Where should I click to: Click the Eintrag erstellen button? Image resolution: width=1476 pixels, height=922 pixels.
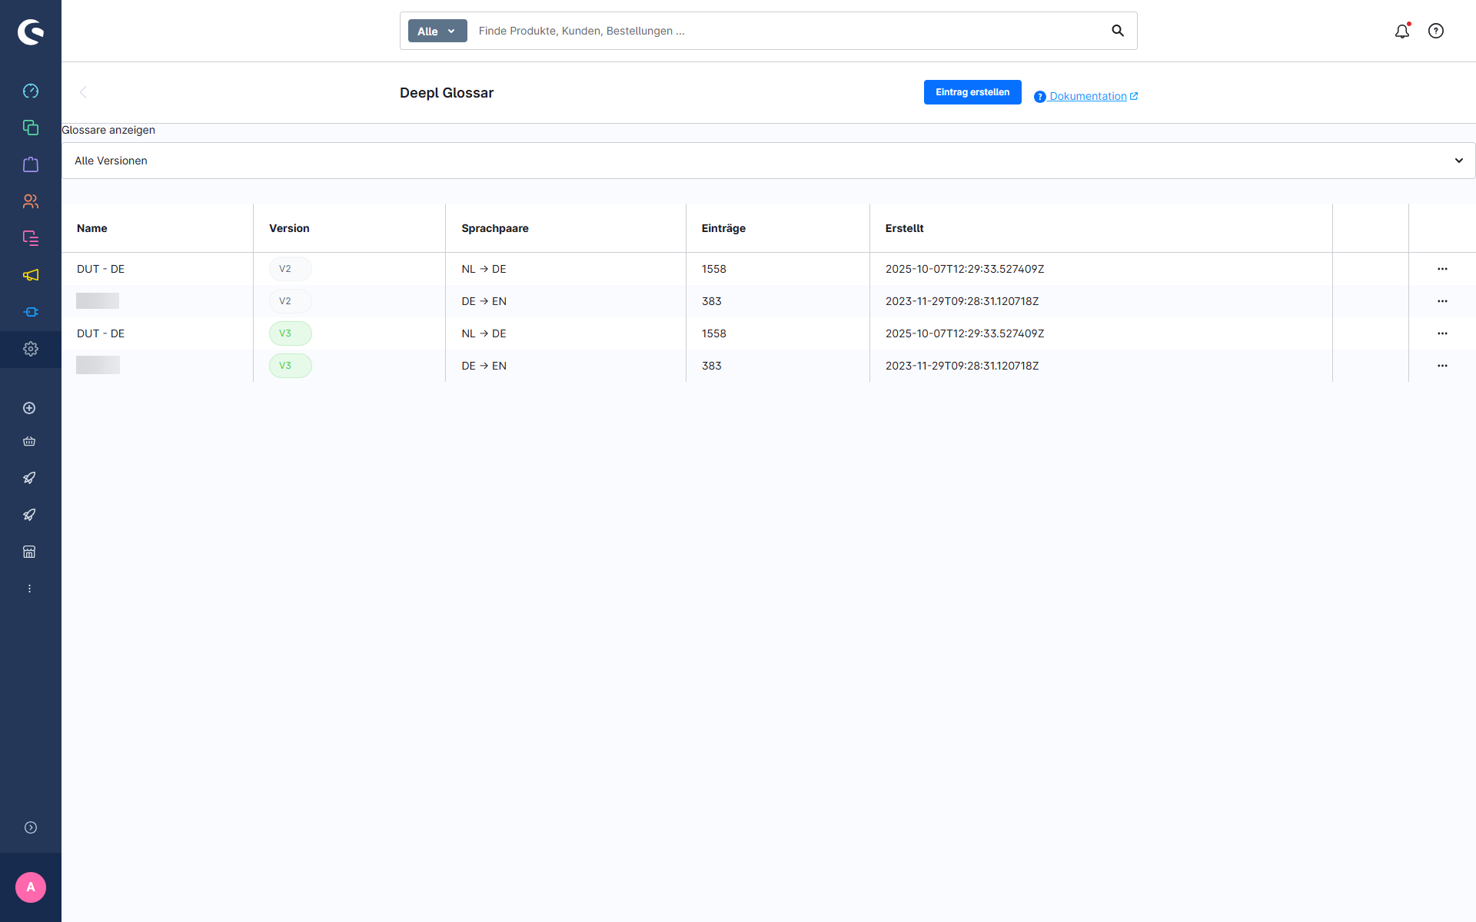pos(972,92)
